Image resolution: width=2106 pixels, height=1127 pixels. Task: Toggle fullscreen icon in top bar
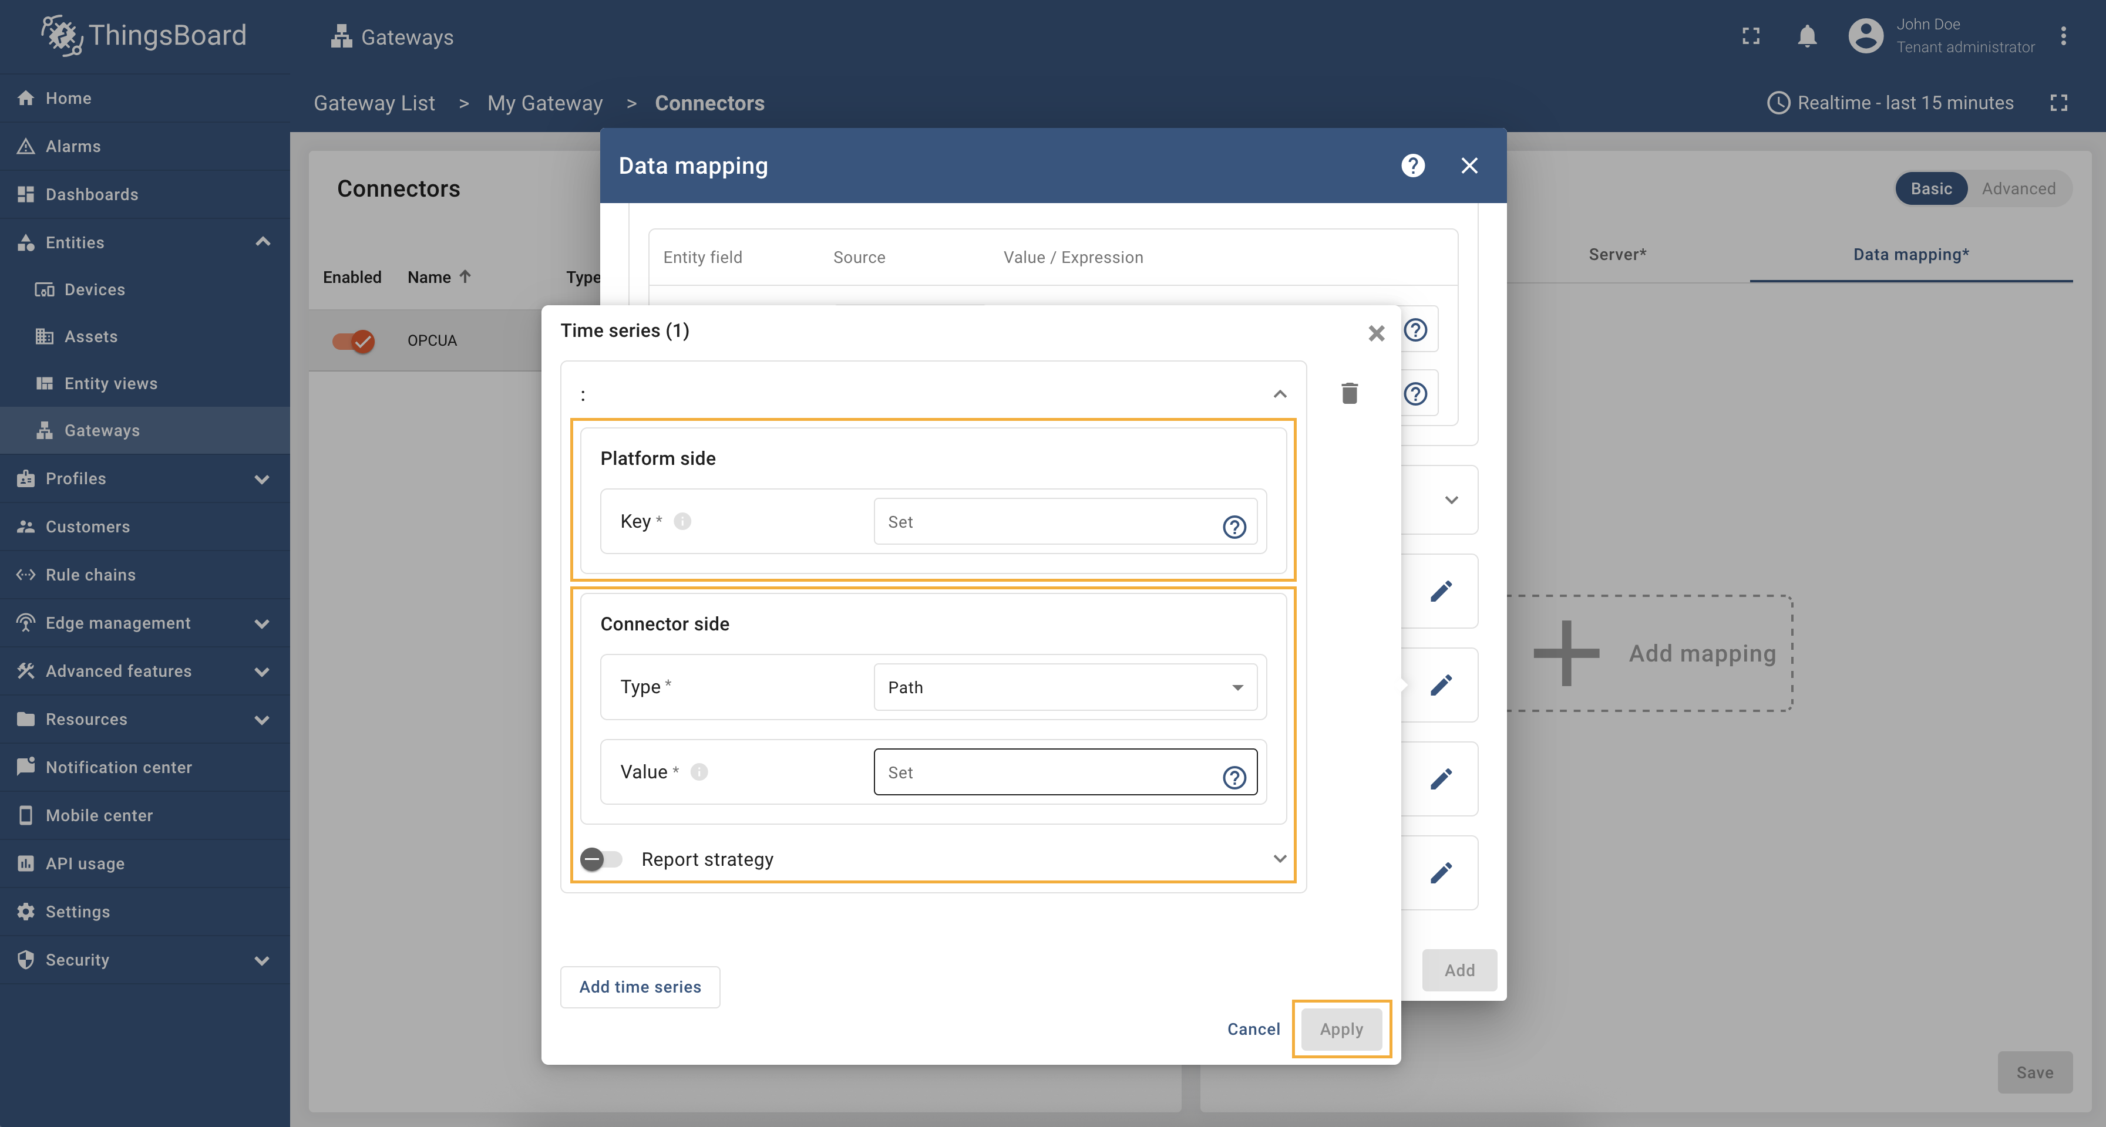coord(1750,36)
